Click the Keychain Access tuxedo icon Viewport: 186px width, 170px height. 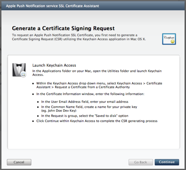point(19,70)
